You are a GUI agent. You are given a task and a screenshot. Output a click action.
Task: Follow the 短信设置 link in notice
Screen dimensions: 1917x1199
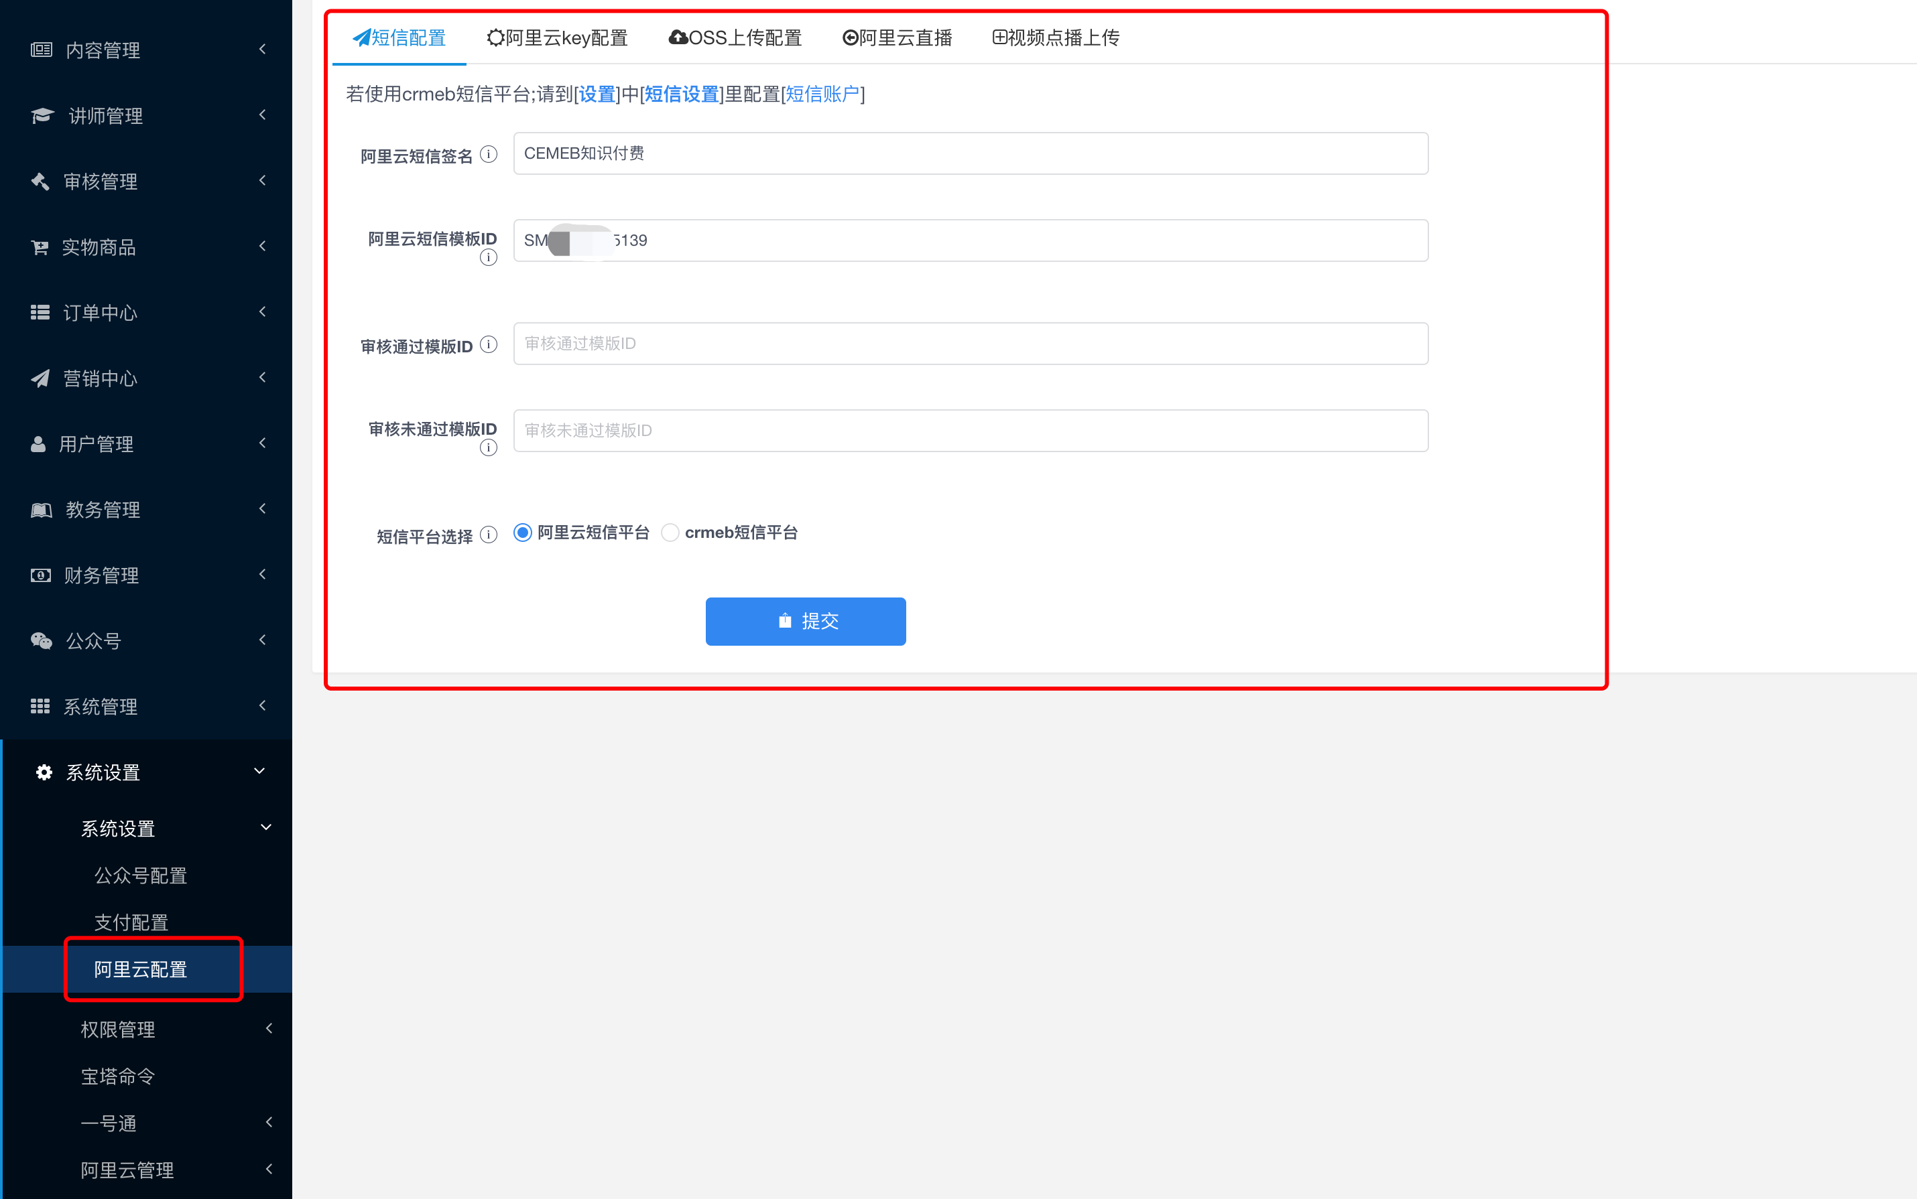tap(682, 94)
